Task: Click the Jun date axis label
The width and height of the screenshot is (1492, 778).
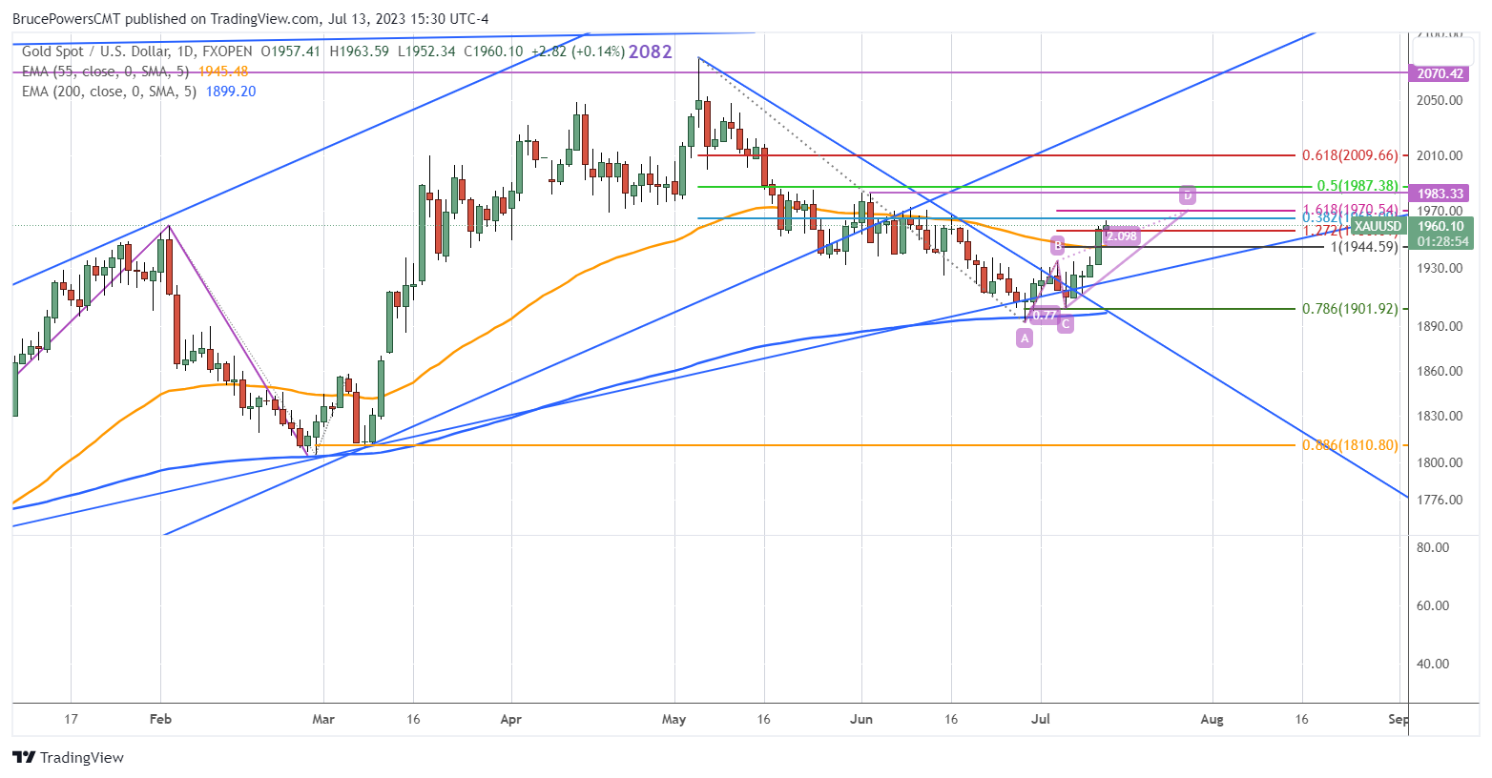Action: pyautogui.click(x=861, y=719)
